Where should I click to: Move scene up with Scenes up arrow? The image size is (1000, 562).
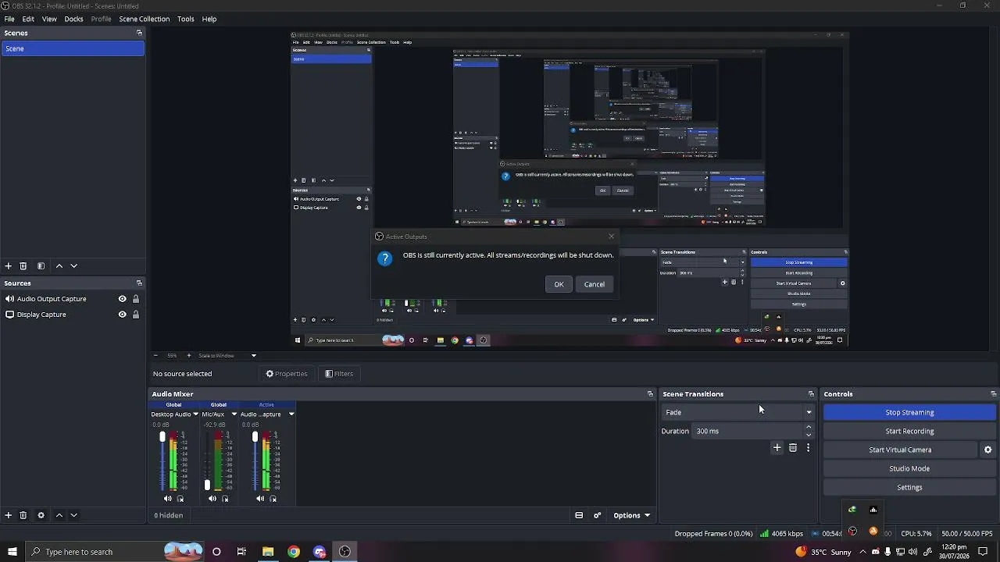[59, 266]
